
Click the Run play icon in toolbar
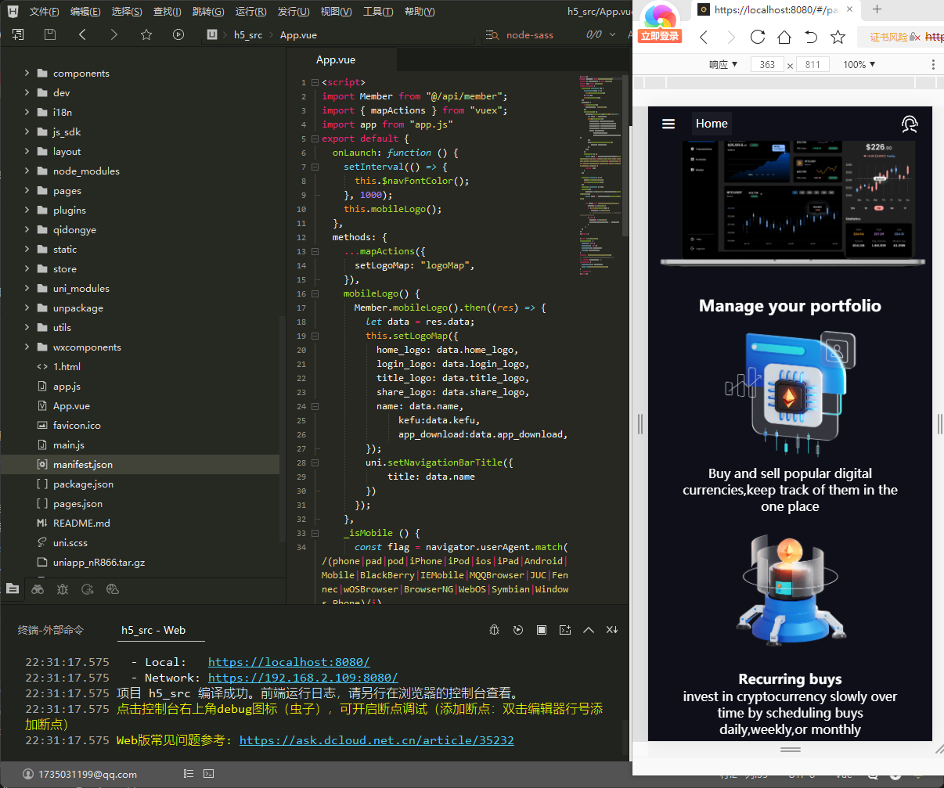pyautogui.click(x=178, y=34)
